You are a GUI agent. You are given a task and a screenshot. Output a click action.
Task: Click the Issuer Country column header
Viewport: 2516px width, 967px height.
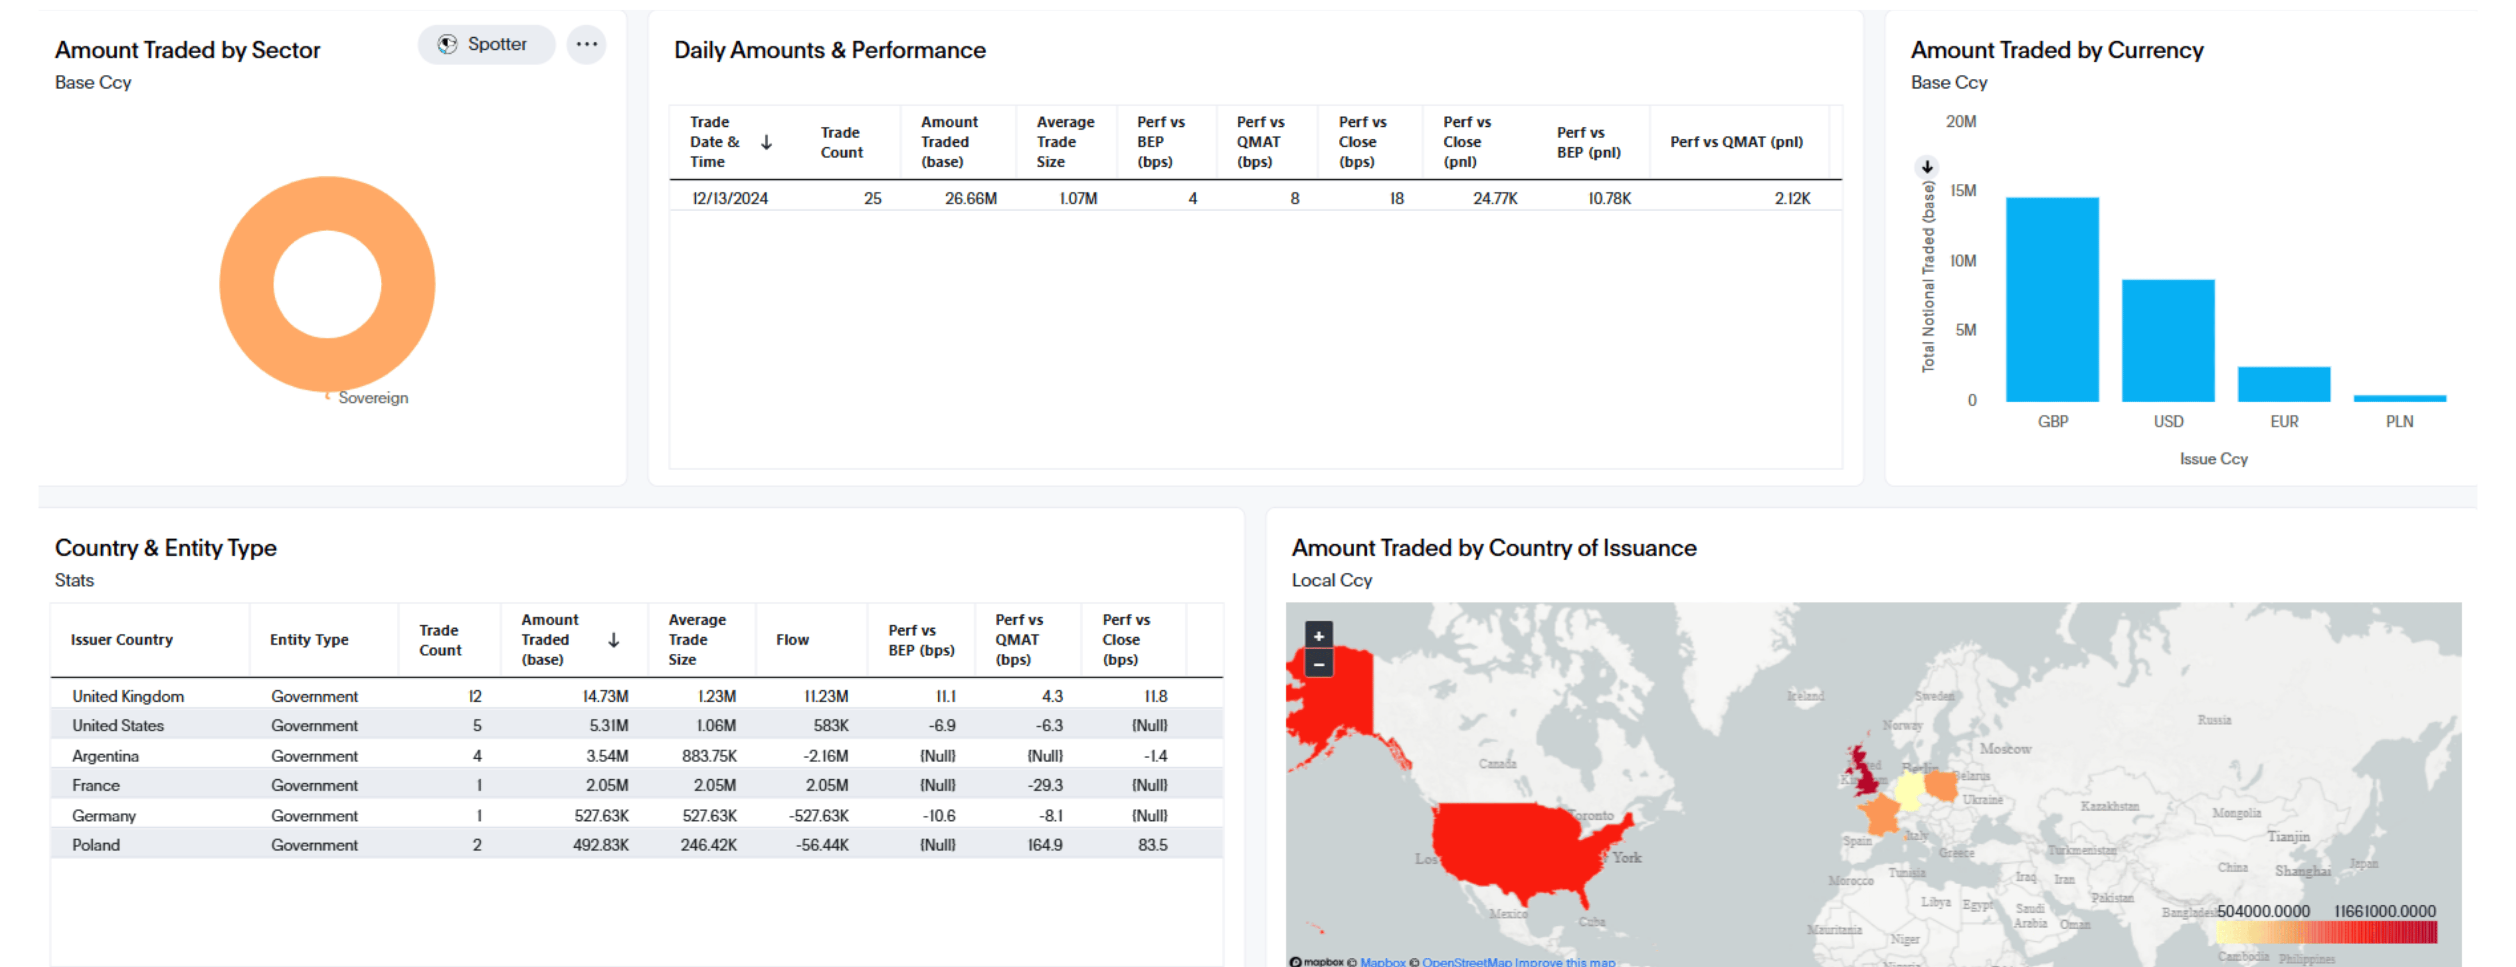pos(122,640)
